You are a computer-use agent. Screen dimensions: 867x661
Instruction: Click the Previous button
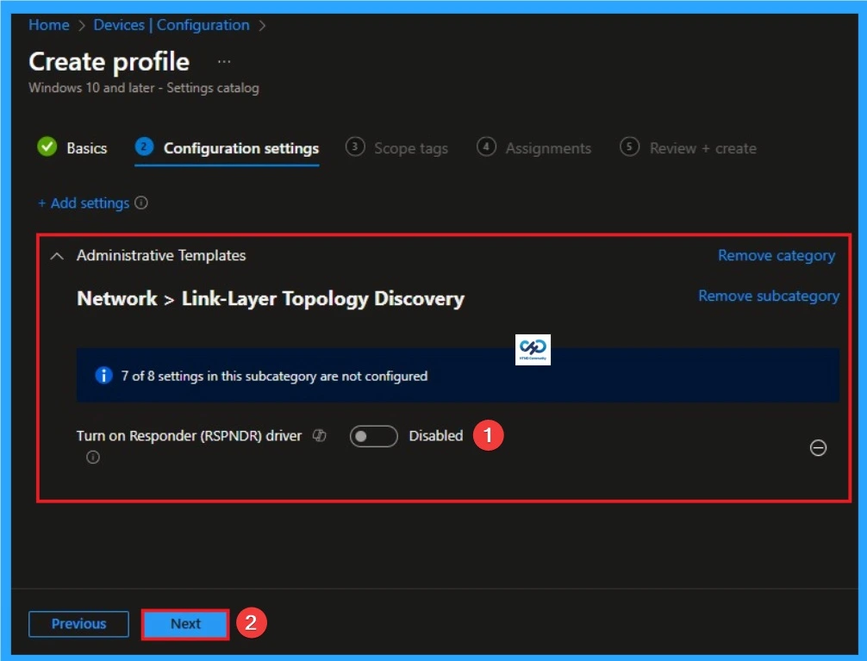[78, 623]
